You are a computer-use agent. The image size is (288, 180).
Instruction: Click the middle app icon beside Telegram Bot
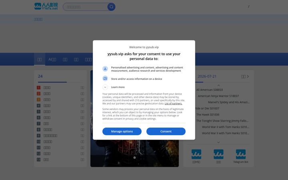(x=218, y=154)
